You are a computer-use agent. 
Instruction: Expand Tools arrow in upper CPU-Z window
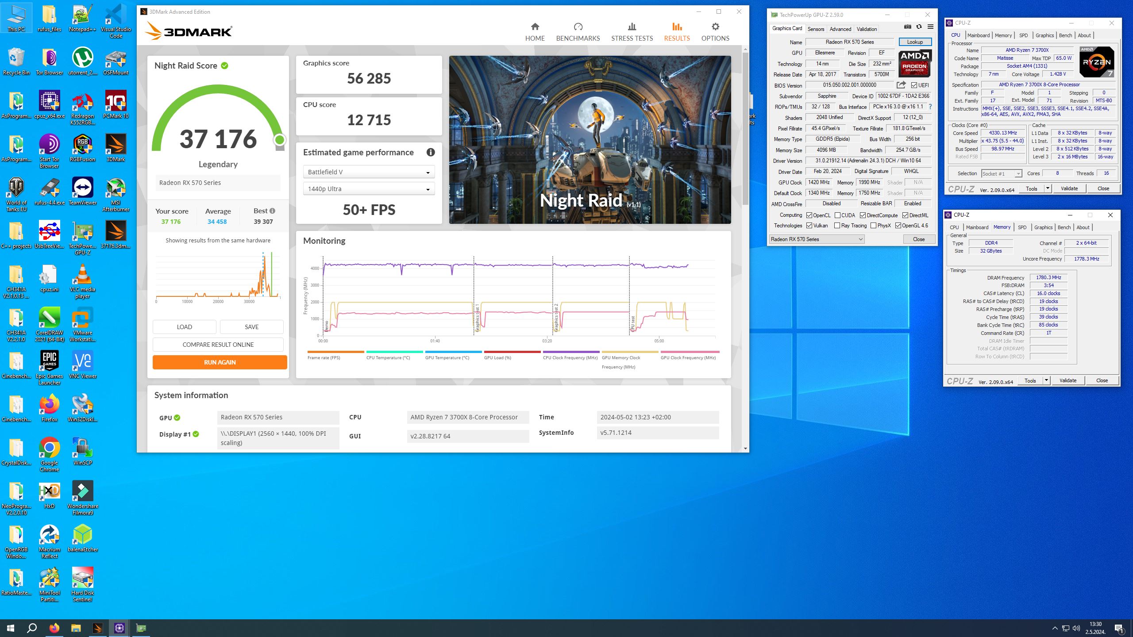[1048, 188]
